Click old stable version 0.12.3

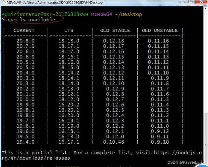[x=115, y=121]
